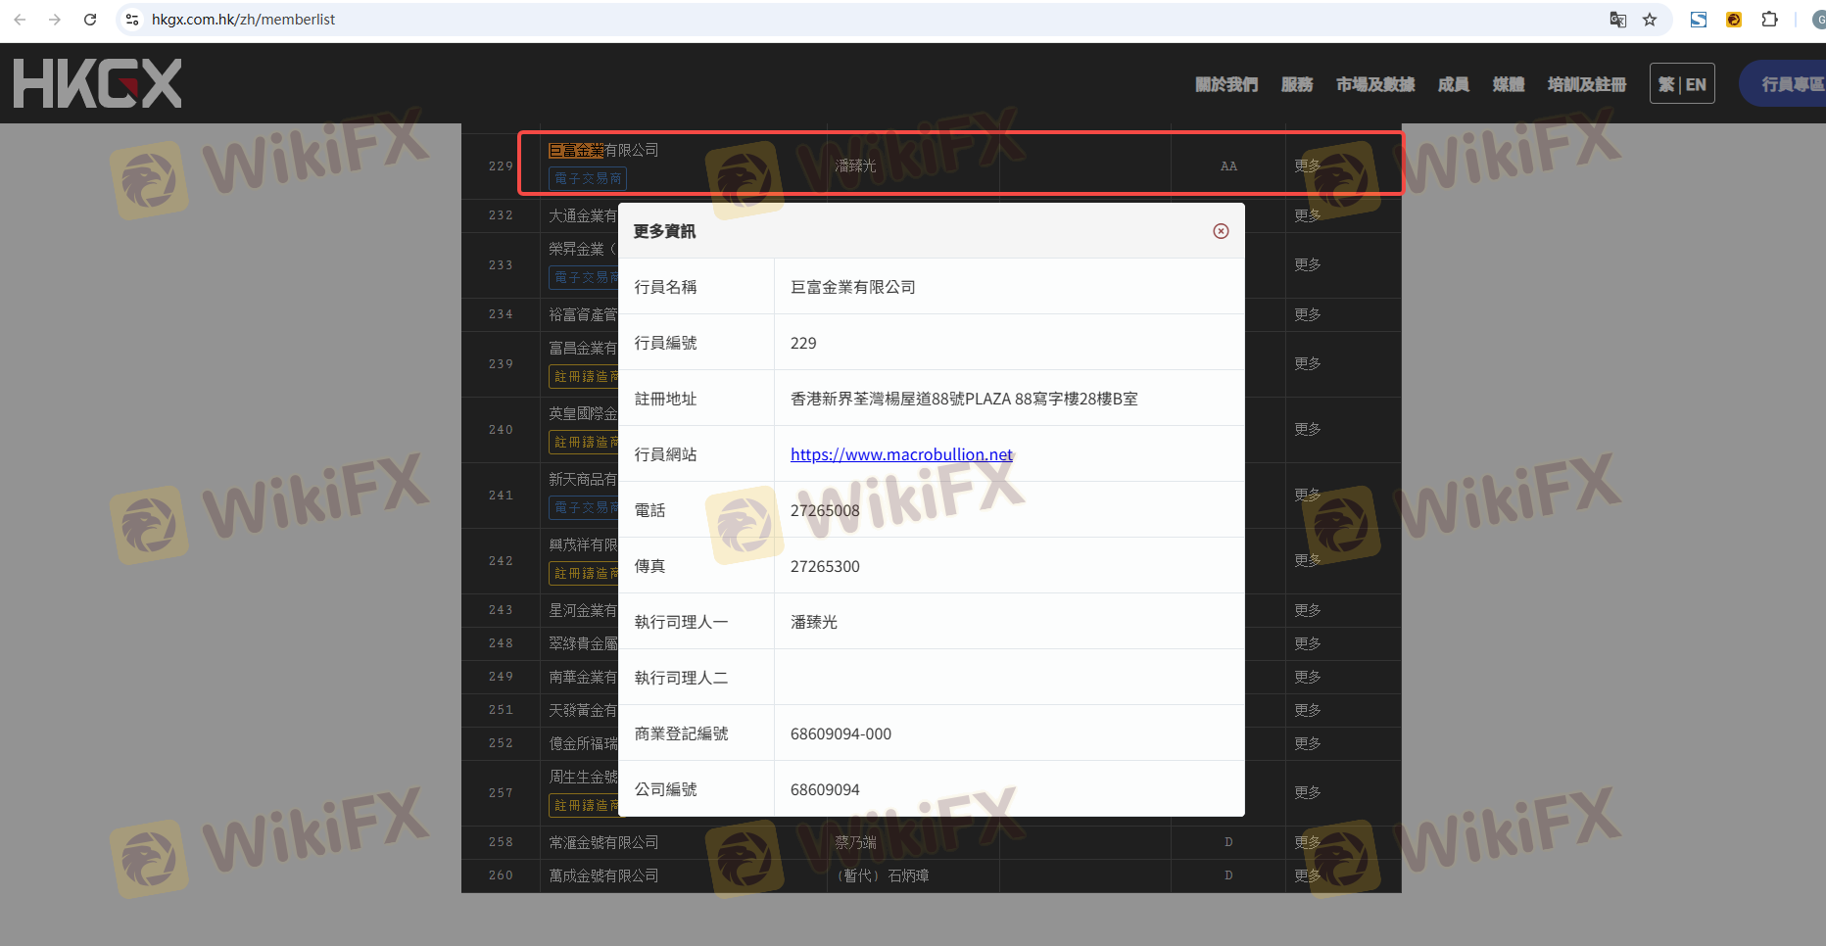This screenshot has height=946, width=1826.
Task: Switch language with 繁 | EN toggle
Action: point(1682,84)
